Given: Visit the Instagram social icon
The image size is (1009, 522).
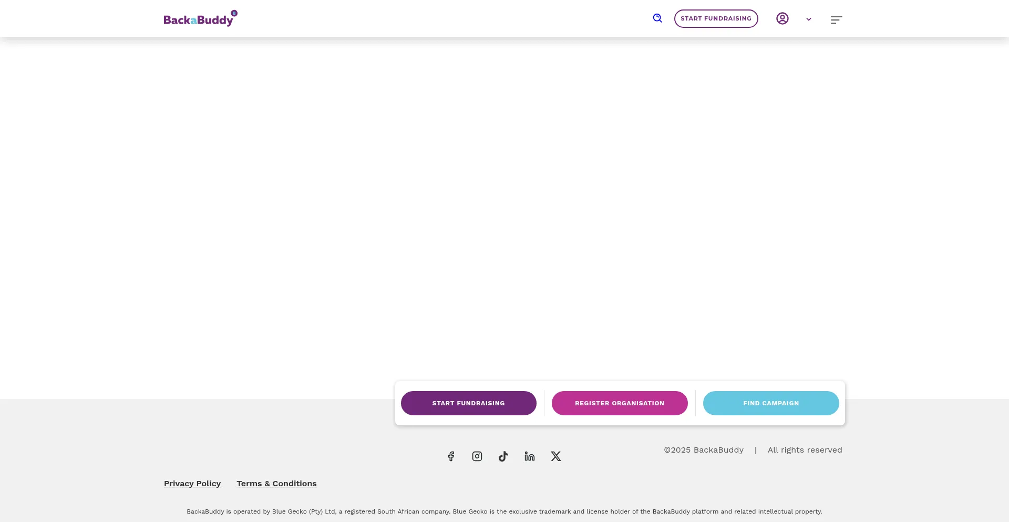Looking at the screenshot, I should click(x=477, y=456).
